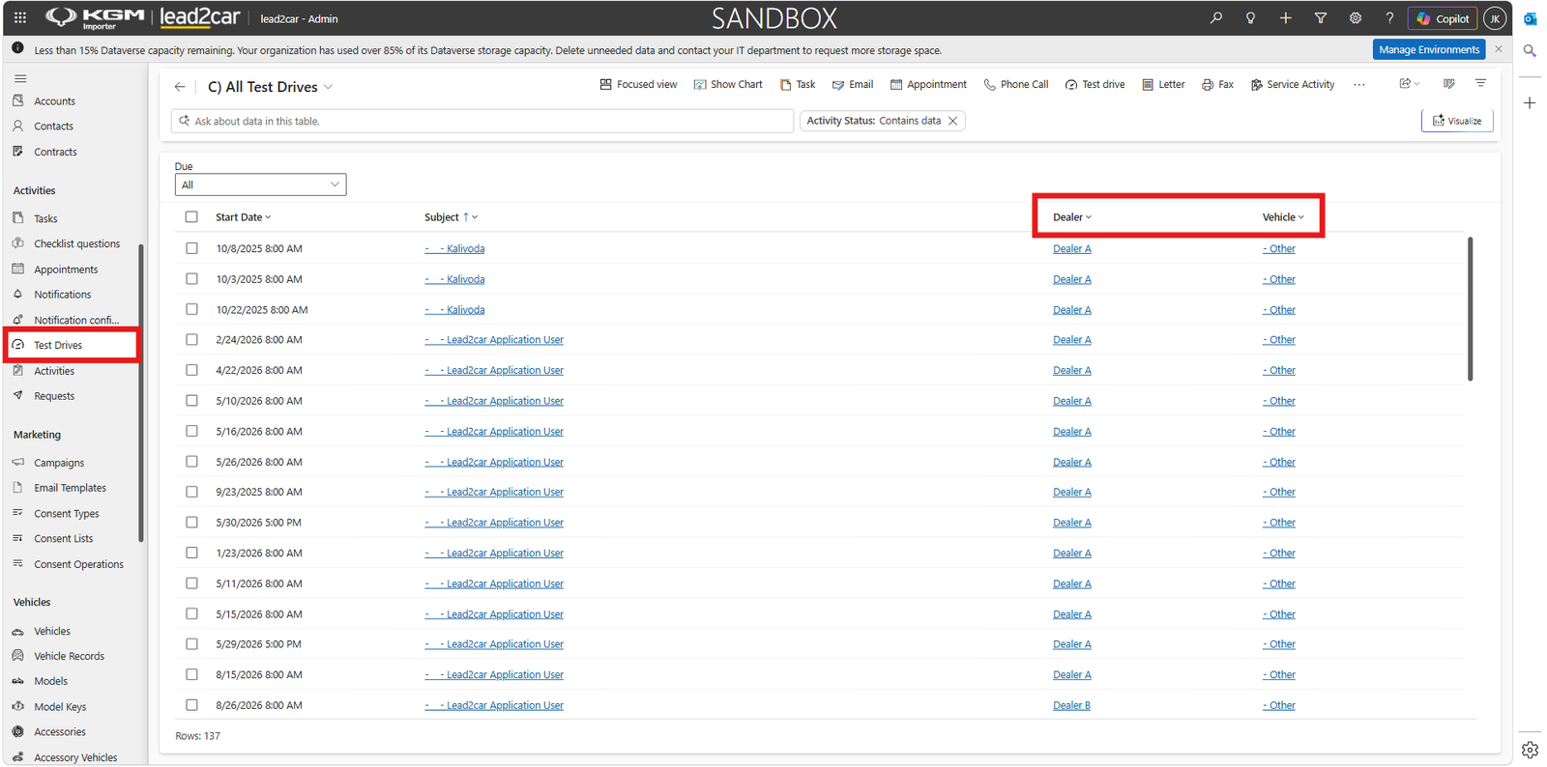Viewport: 1547px width, 767px height.
Task: Open the edit filters icon
Action: (x=1480, y=84)
